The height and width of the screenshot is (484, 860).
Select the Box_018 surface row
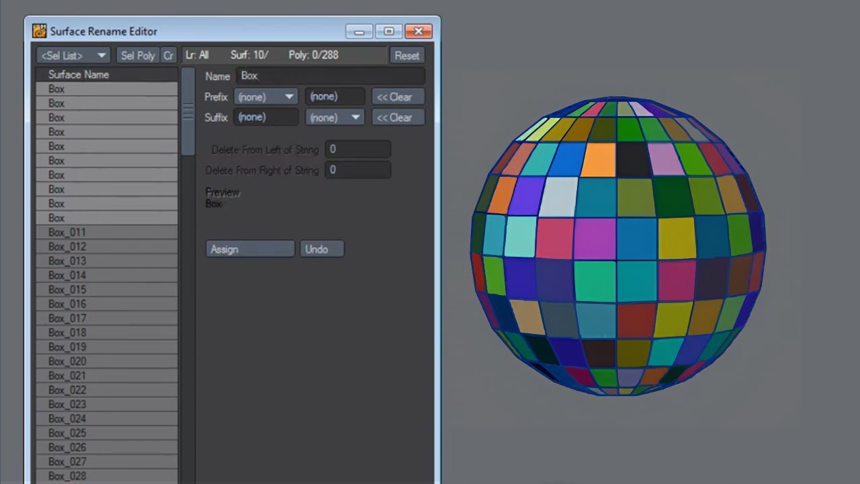[x=107, y=333]
